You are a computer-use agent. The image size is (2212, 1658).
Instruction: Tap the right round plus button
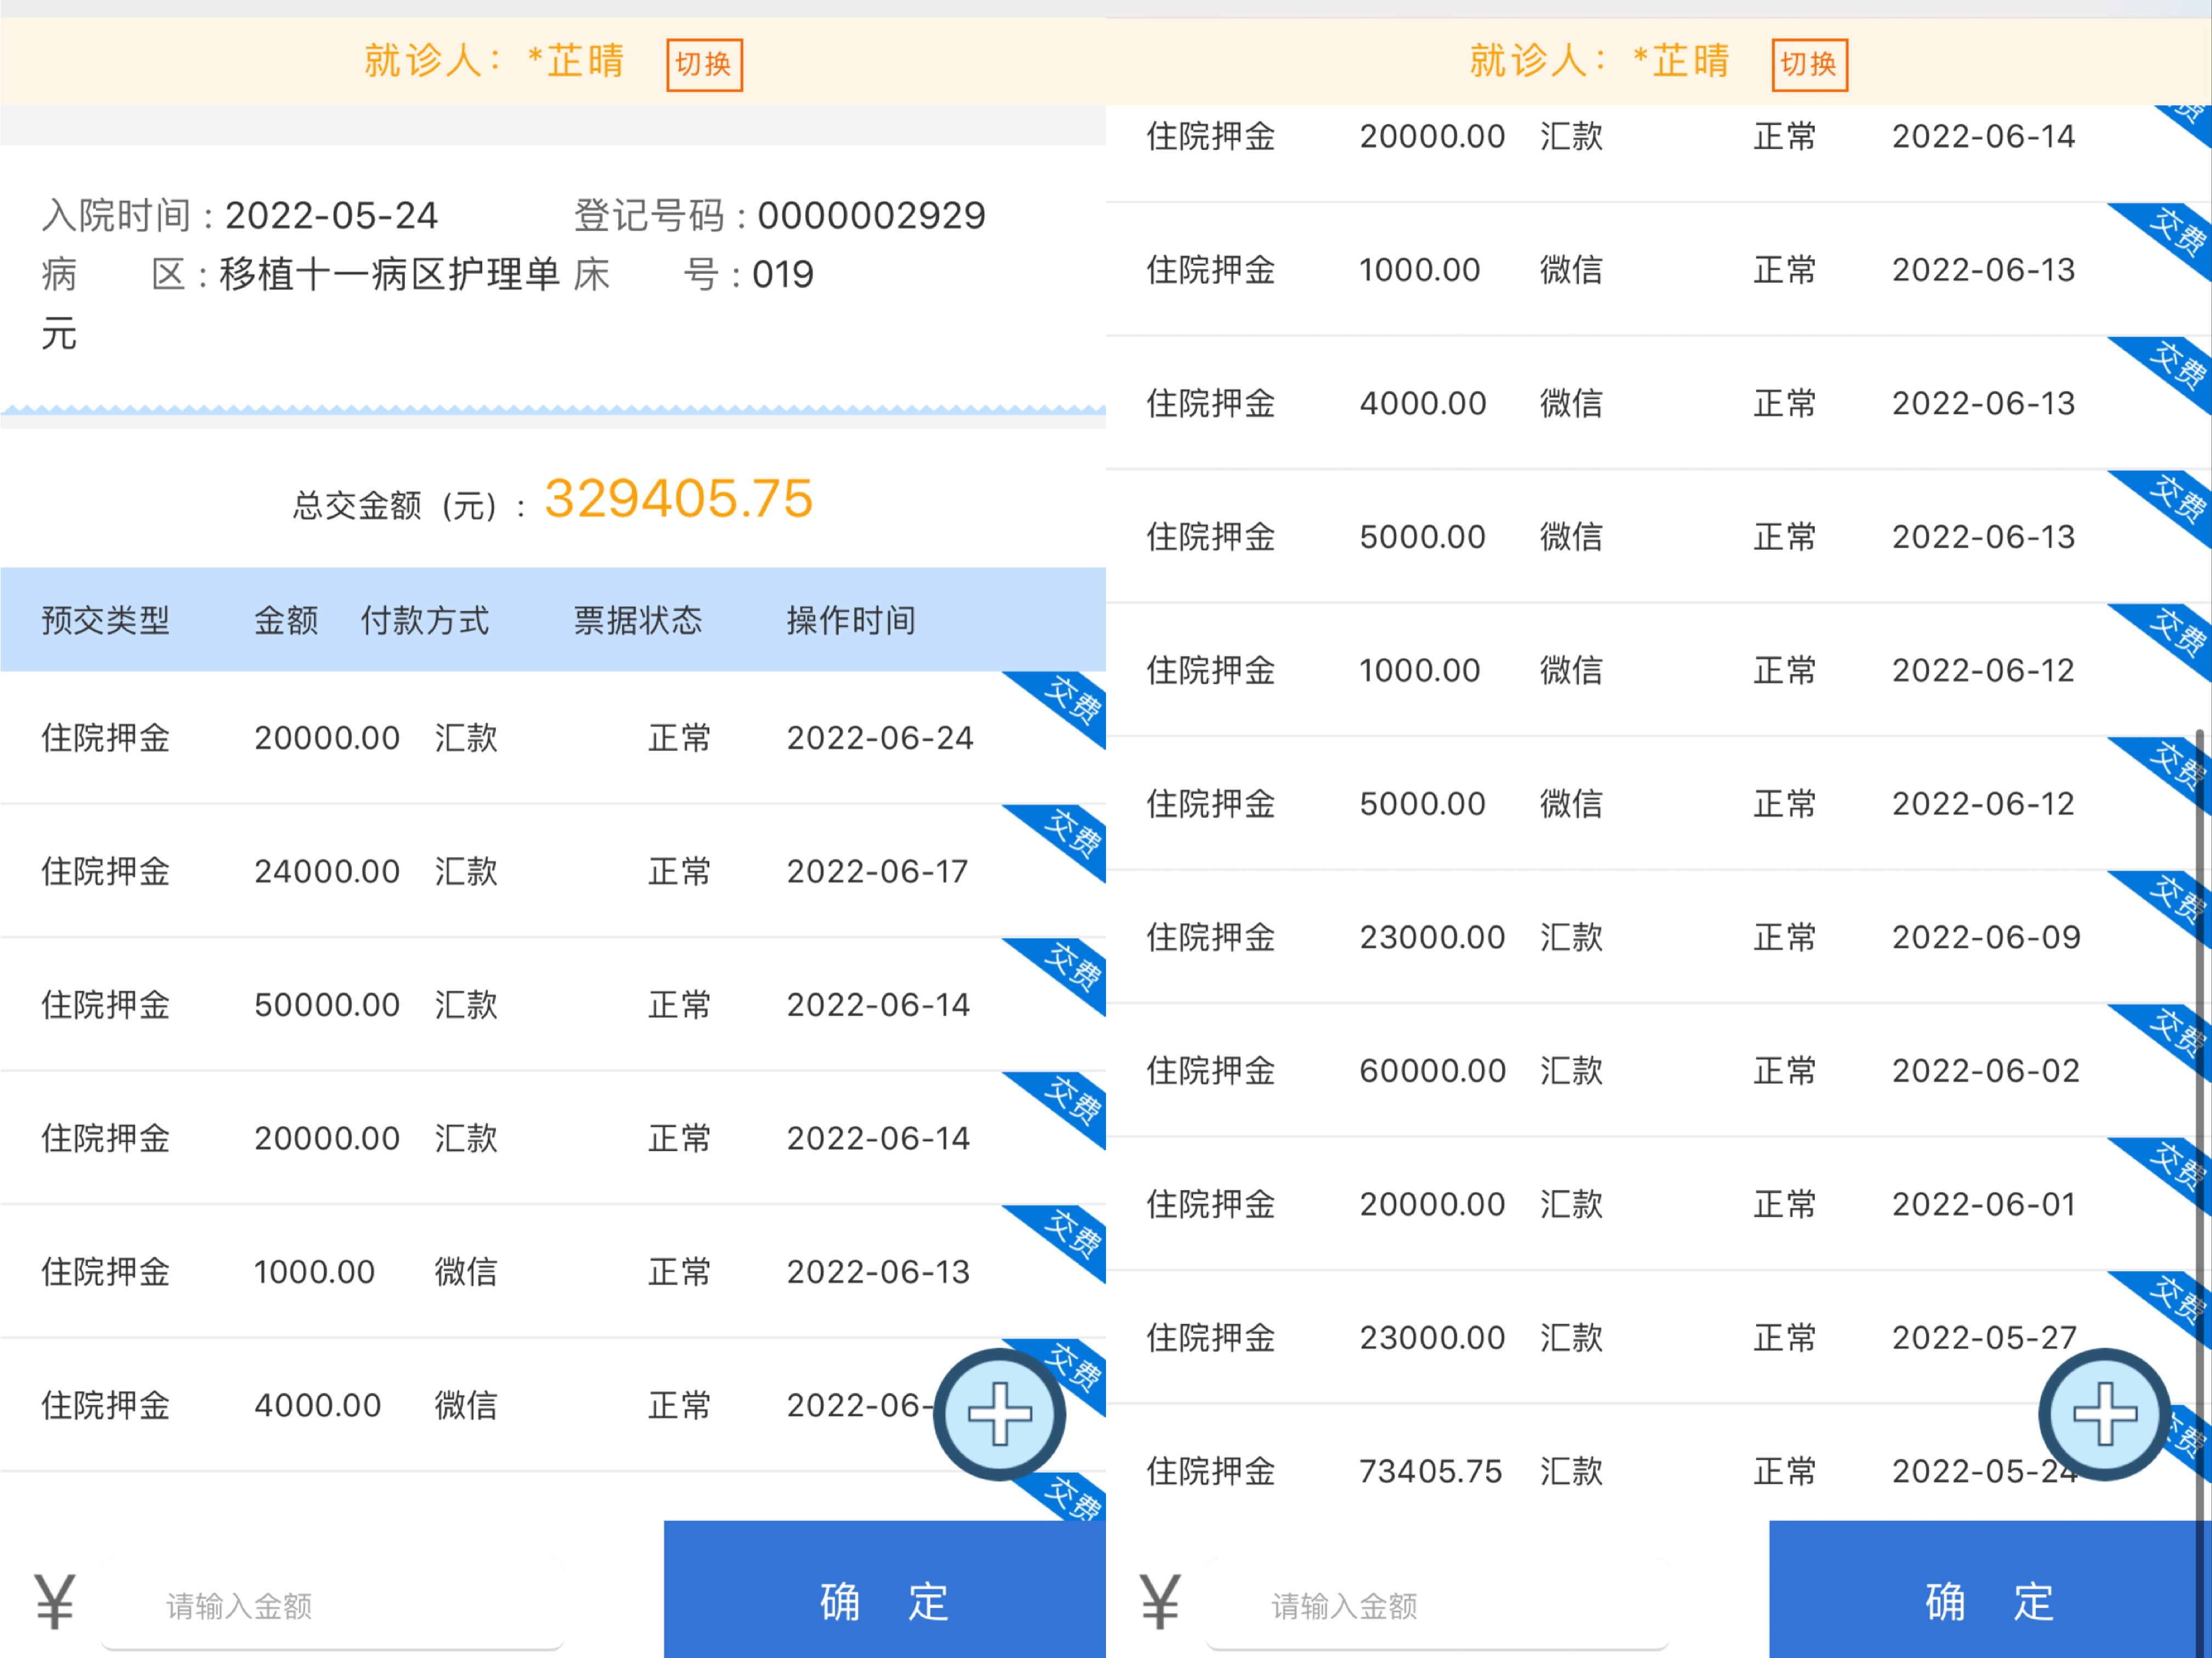pyautogui.click(x=2104, y=1414)
